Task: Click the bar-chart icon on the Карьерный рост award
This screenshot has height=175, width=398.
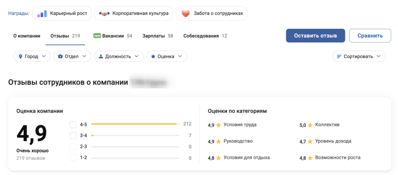Action: tap(42, 14)
